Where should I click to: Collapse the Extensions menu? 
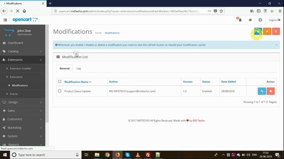(x=23, y=60)
